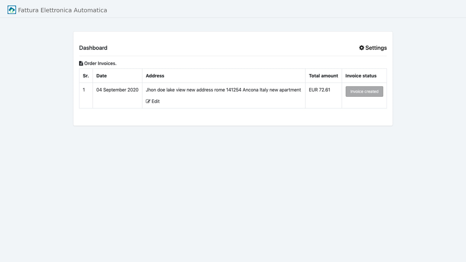
Task: Click the Invoice status column header
Action: click(364, 76)
